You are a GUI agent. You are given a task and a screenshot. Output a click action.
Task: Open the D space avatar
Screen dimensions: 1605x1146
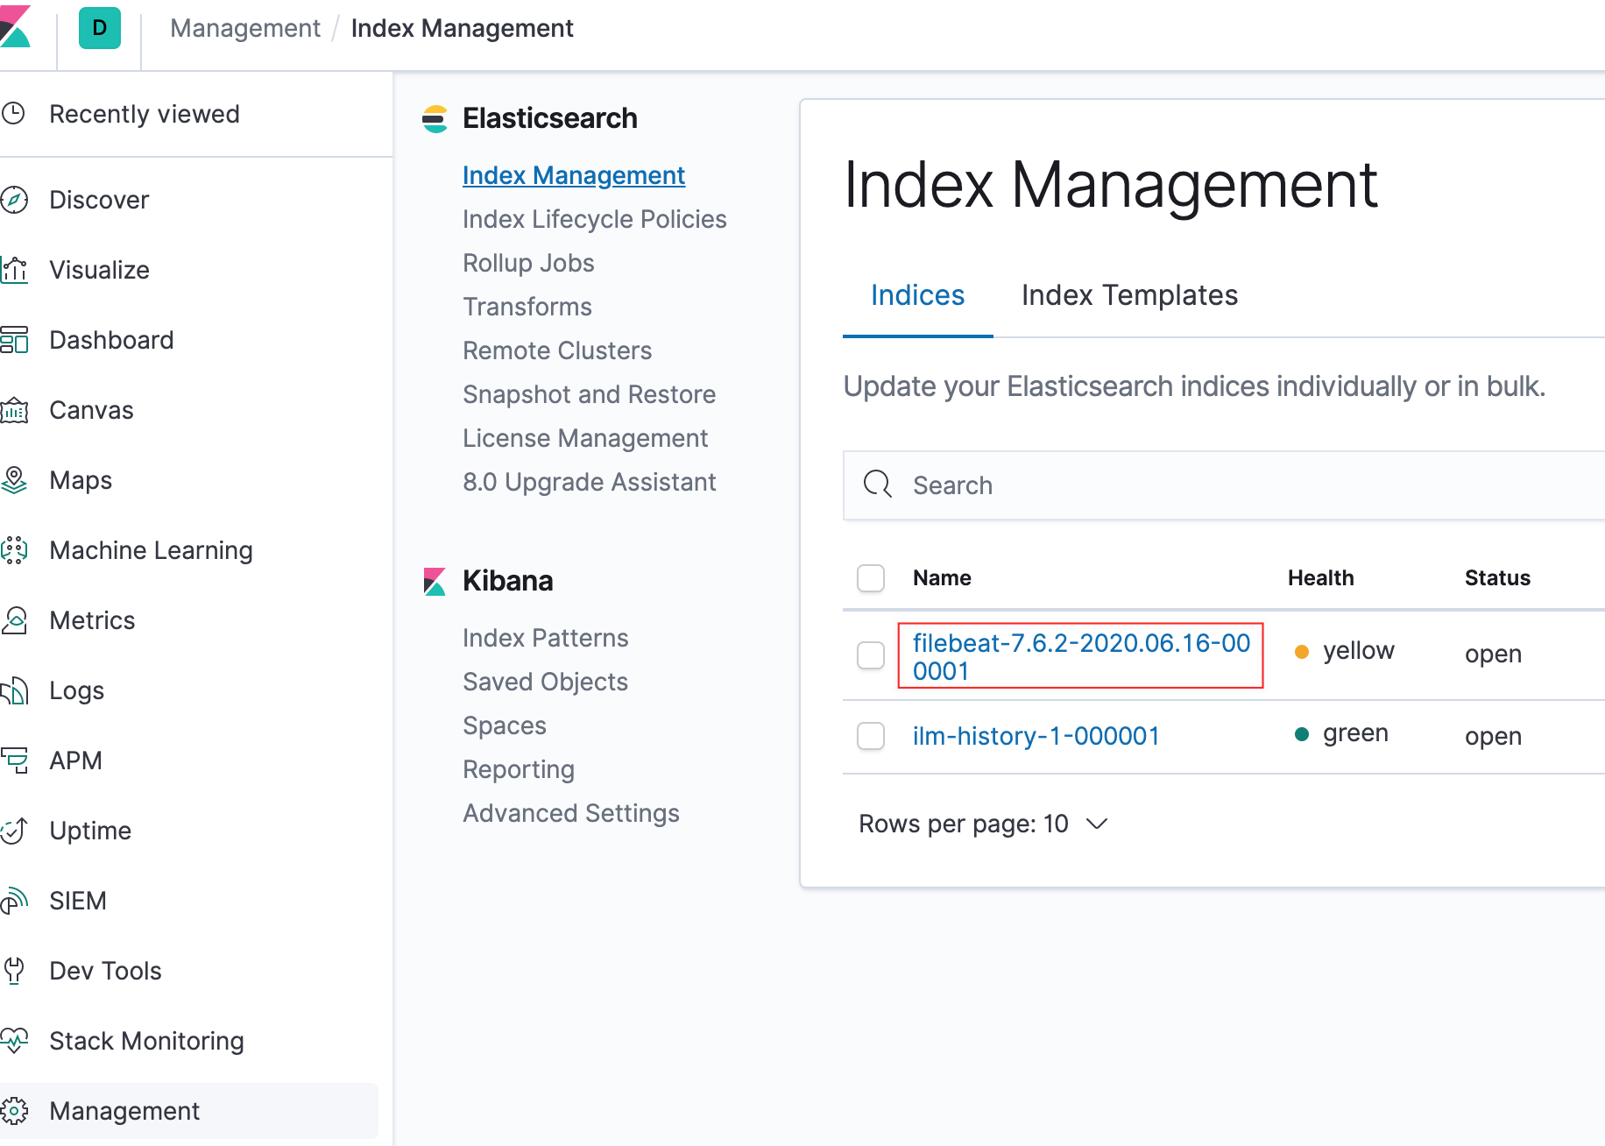pyautogui.click(x=100, y=28)
